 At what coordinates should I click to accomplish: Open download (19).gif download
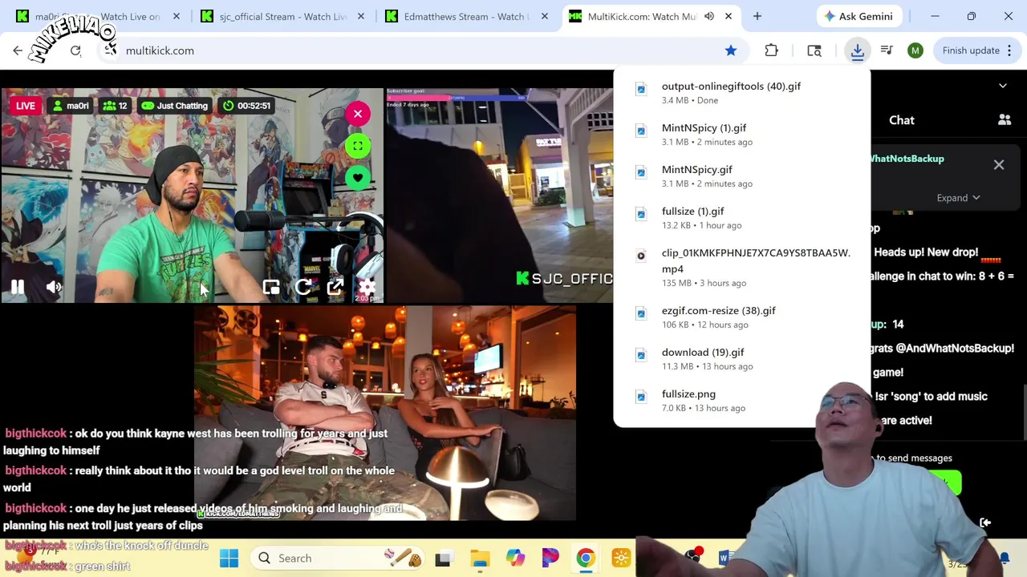click(x=741, y=359)
